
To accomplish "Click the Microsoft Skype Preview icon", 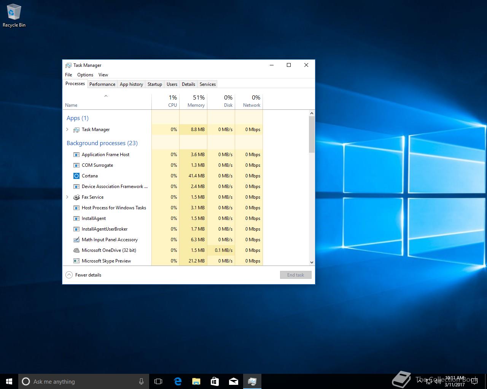I will click(76, 261).
